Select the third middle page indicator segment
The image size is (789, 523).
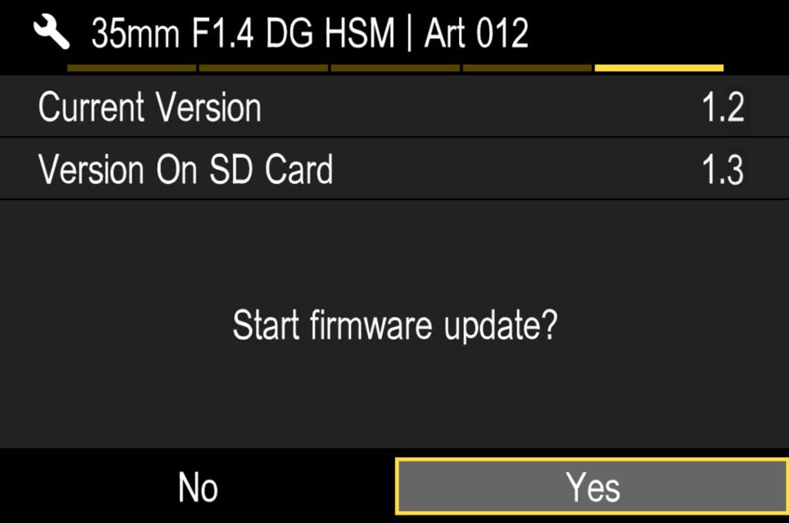pos(395,68)
